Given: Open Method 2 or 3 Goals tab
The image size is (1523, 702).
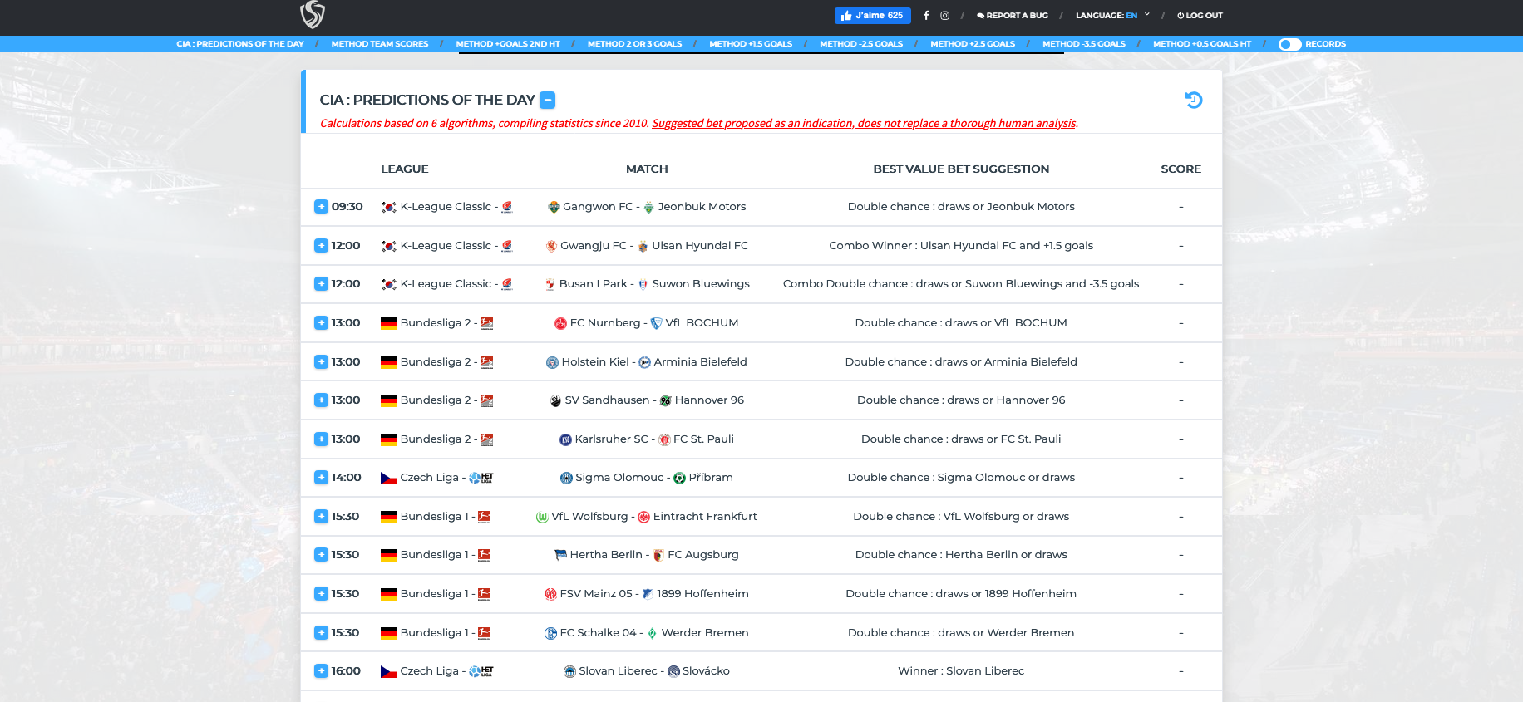Looking at the screenshot, I should click(634, 44).
